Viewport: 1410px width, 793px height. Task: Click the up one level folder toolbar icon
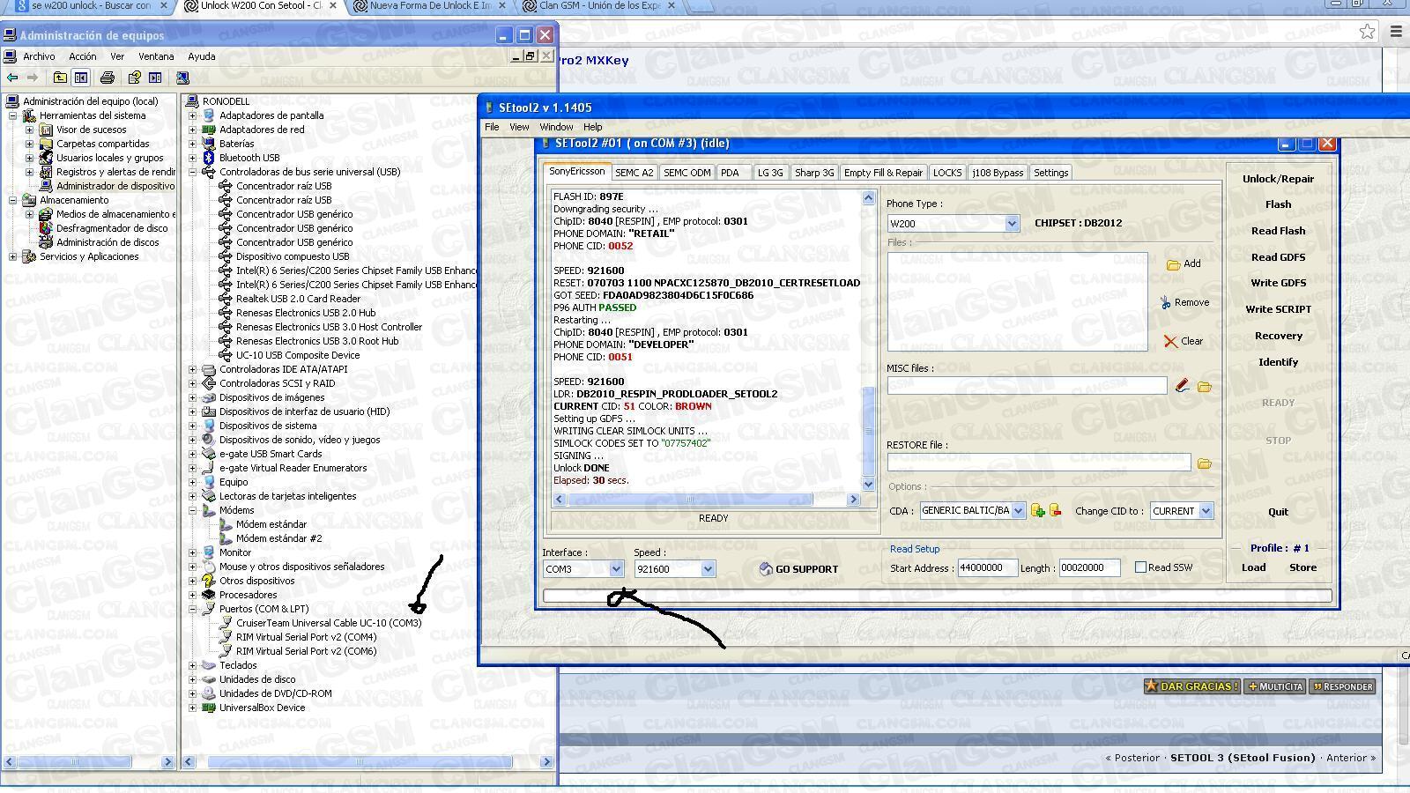click(x=60, y=78)
